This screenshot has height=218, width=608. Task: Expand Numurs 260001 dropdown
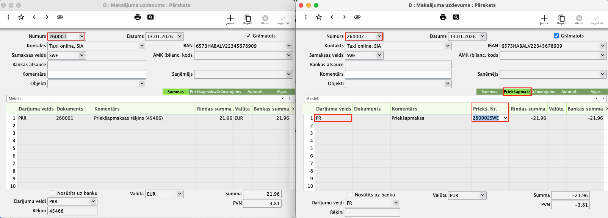coord(81,36)
